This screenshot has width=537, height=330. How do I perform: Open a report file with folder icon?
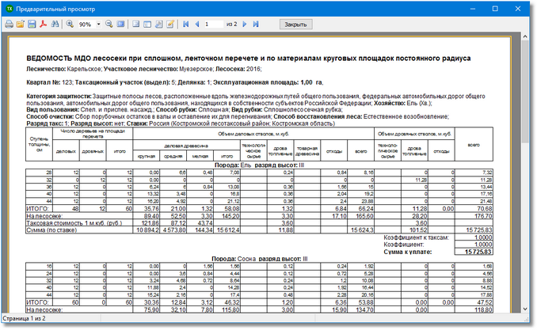coord(20,25)
